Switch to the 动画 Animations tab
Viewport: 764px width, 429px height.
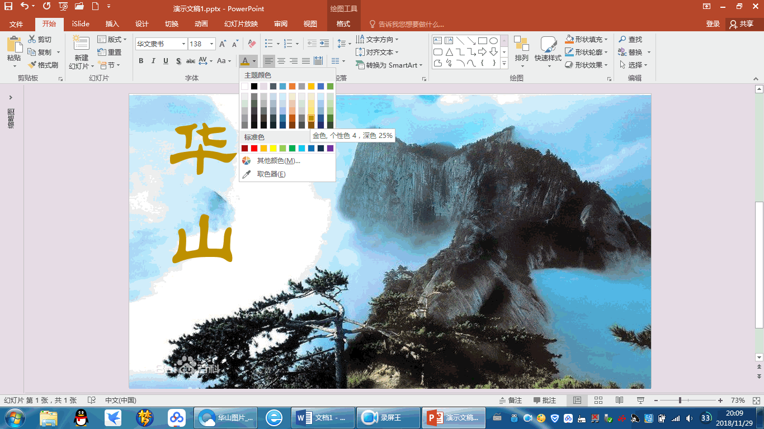click(201, 24)
